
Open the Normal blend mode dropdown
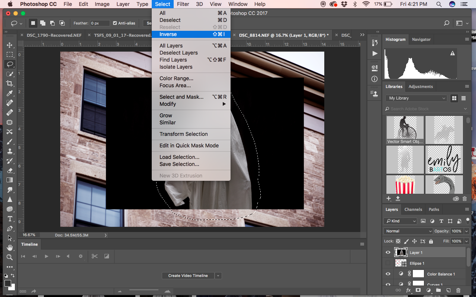click(408, 231)
